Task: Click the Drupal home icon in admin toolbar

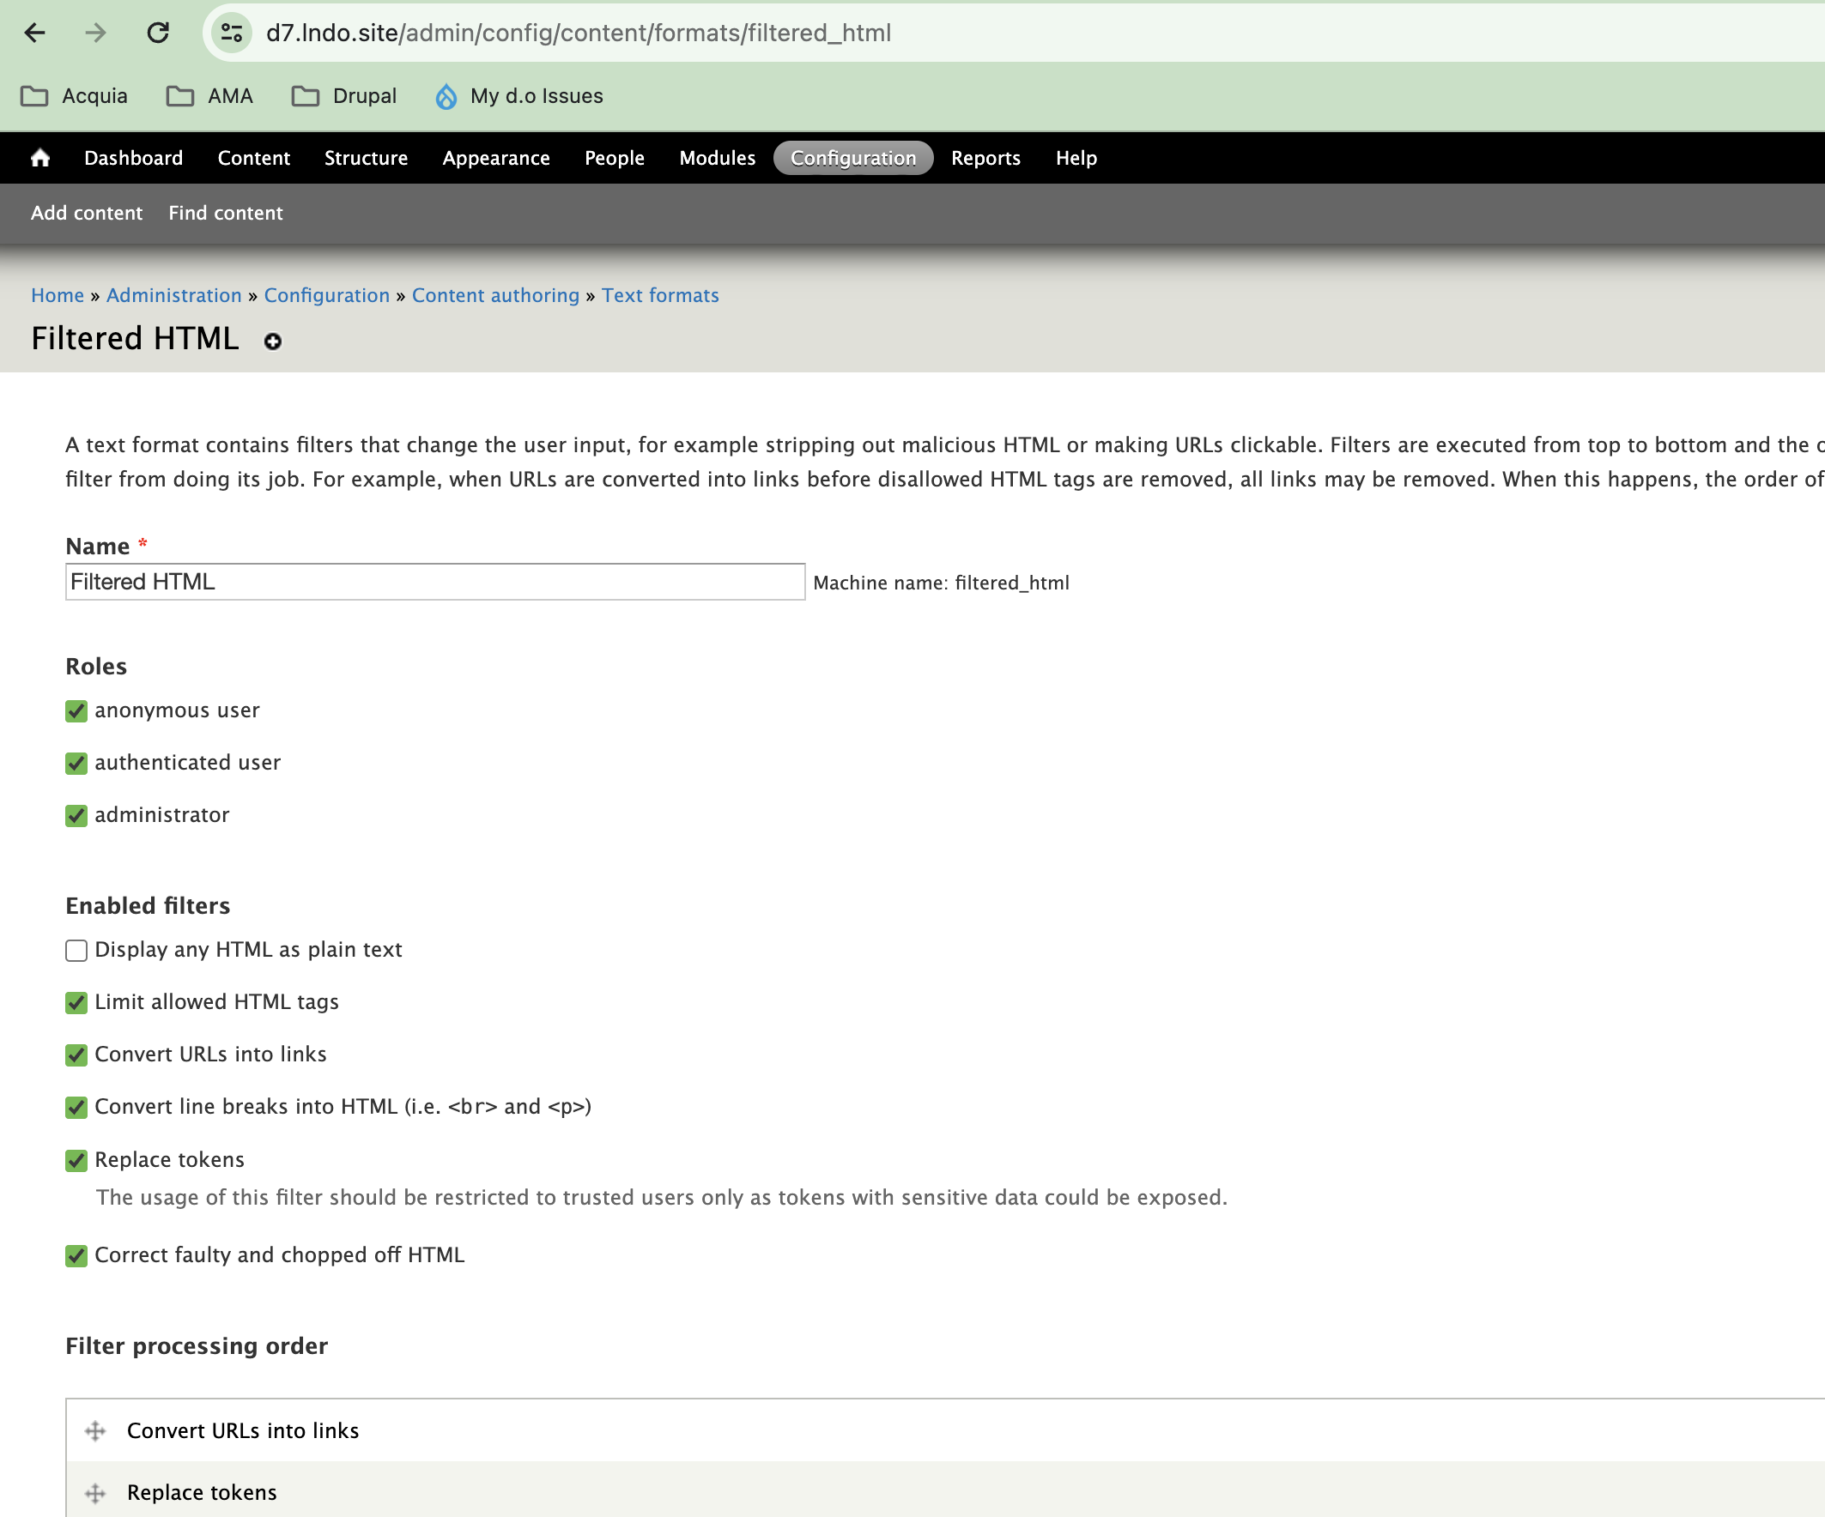Action: tap(40, 157)
